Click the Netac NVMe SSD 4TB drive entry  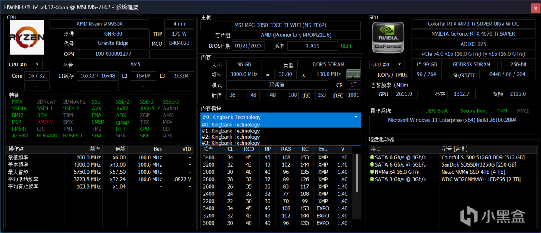coord(473,172)
